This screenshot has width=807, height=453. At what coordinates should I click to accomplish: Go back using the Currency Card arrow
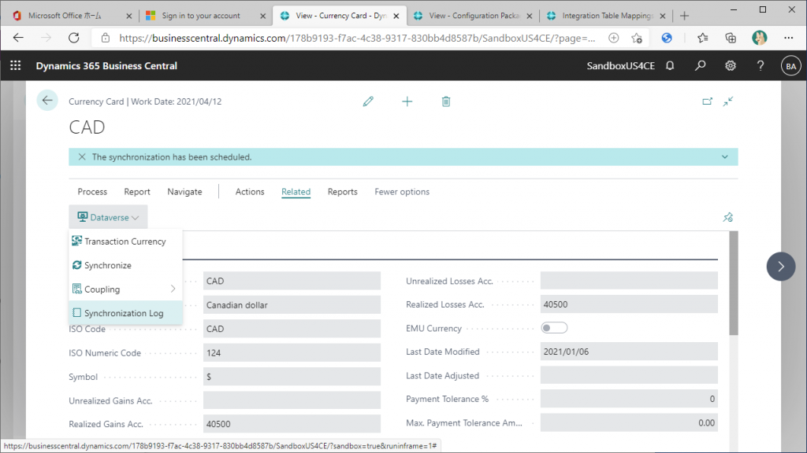tap(47, 101)
